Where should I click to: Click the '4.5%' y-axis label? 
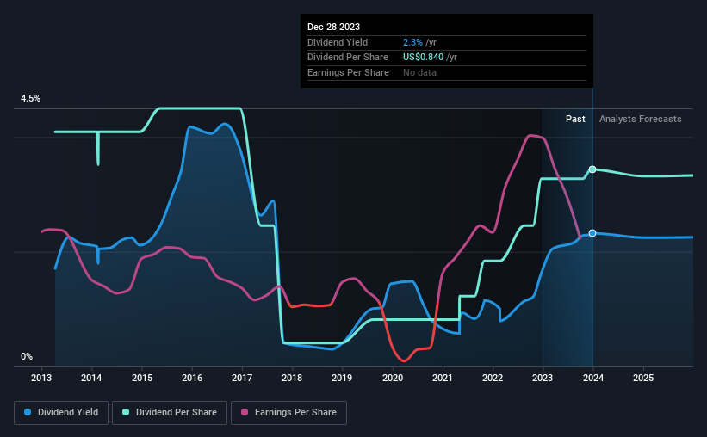(x=30, y=98)
